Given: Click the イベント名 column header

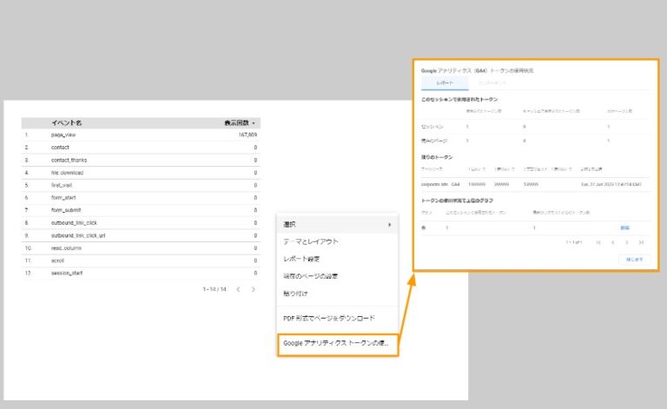Looking at the screenshot, I should pyautogui.click(x=66, y=122).
